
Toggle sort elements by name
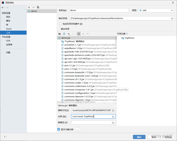79,34
